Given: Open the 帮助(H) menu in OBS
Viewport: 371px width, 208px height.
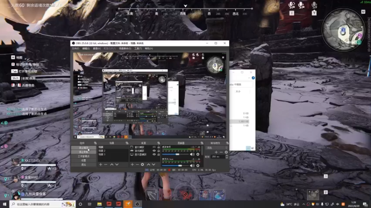Looking at the screenshot, I should click(149, 49).
